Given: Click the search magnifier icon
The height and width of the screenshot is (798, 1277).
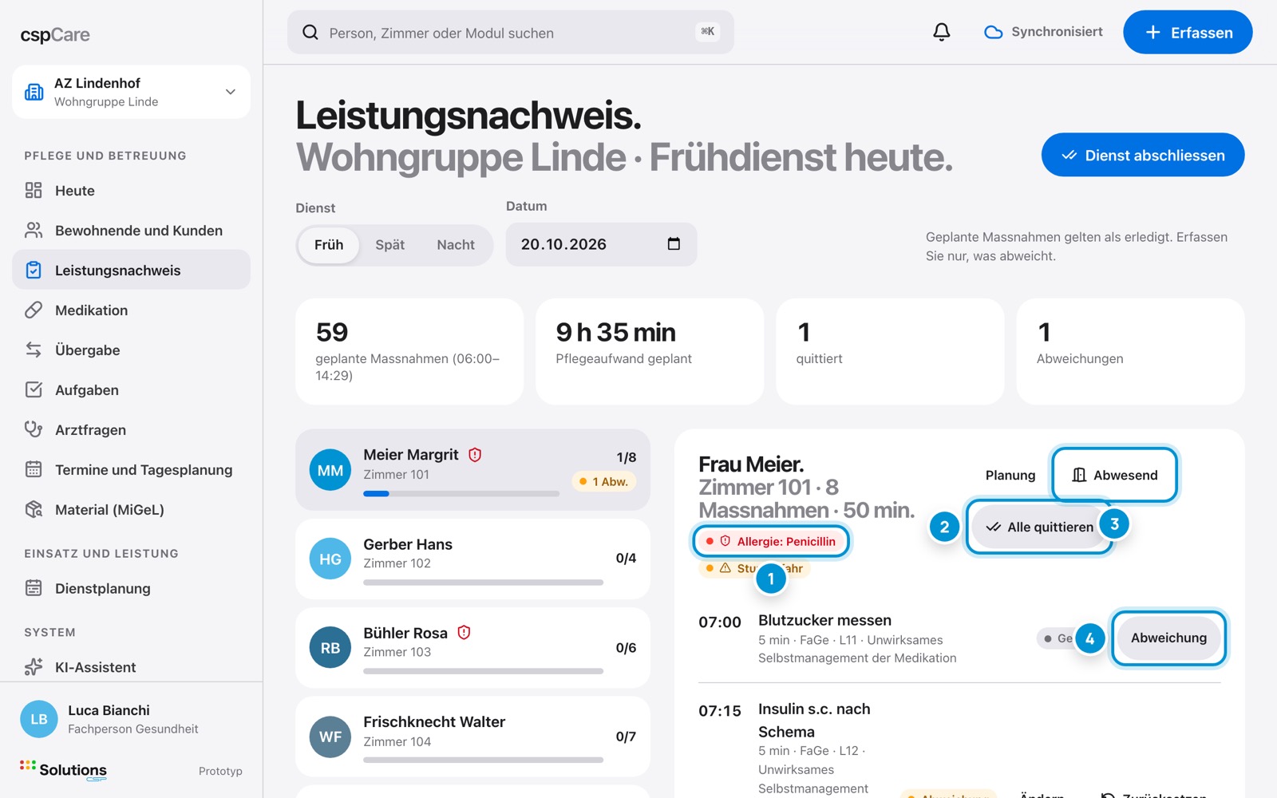Looking at the screenshot, I should (310, 33).
